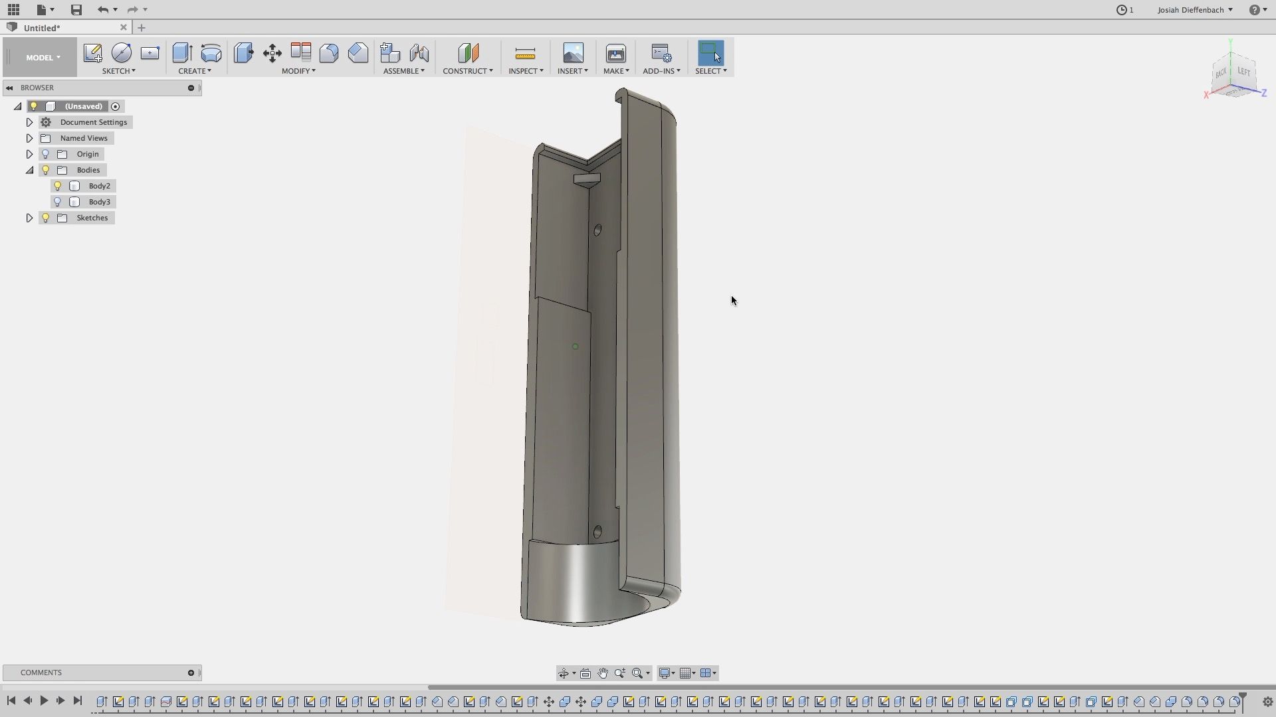Select the Pan hand tool
The width and height of the screenshot is (1276, 717).
pos(603,673)
